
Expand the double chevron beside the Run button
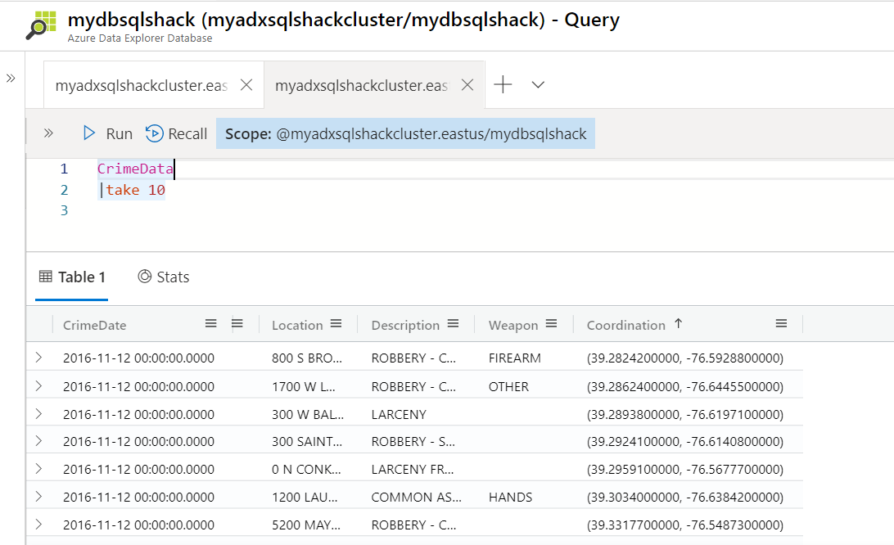tap(48, 133)
